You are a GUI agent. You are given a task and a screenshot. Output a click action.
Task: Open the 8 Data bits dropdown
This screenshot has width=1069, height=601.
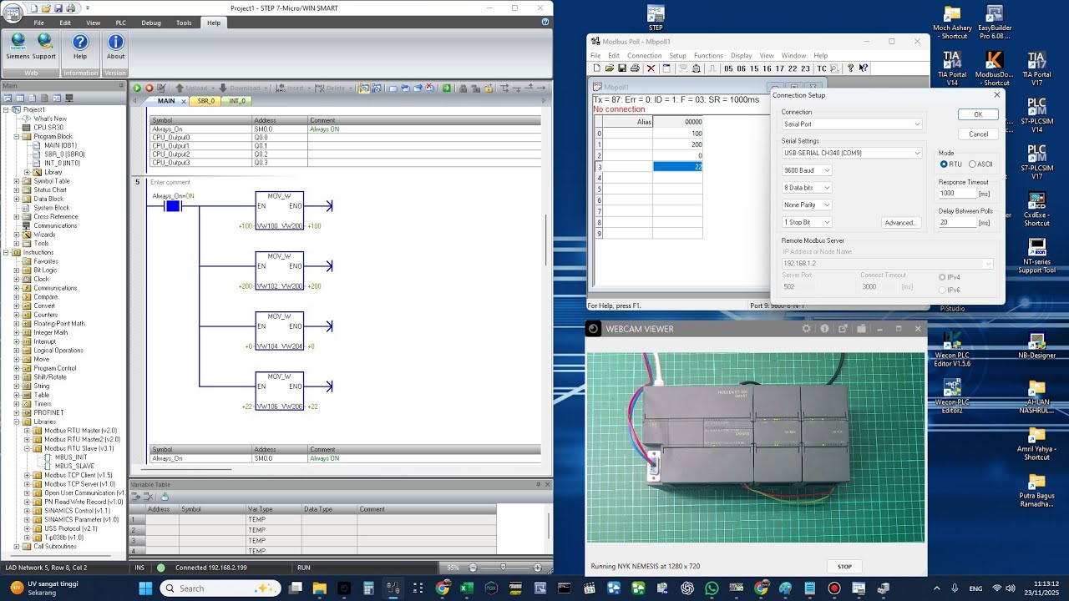(x=807, y=188)
